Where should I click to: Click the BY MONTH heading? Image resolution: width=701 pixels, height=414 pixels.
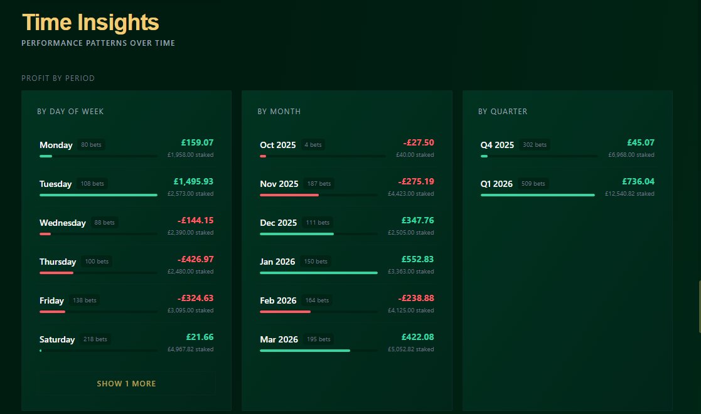point(279,111)
